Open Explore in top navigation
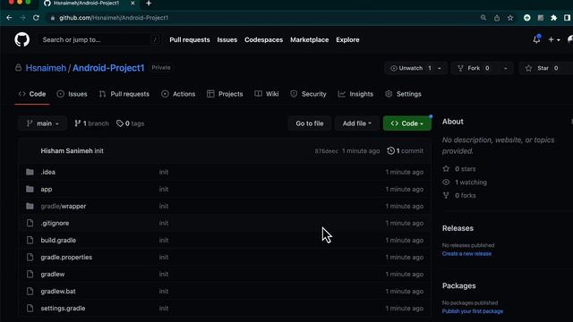This screenshot has width=573, height=322. coord(347,39)
